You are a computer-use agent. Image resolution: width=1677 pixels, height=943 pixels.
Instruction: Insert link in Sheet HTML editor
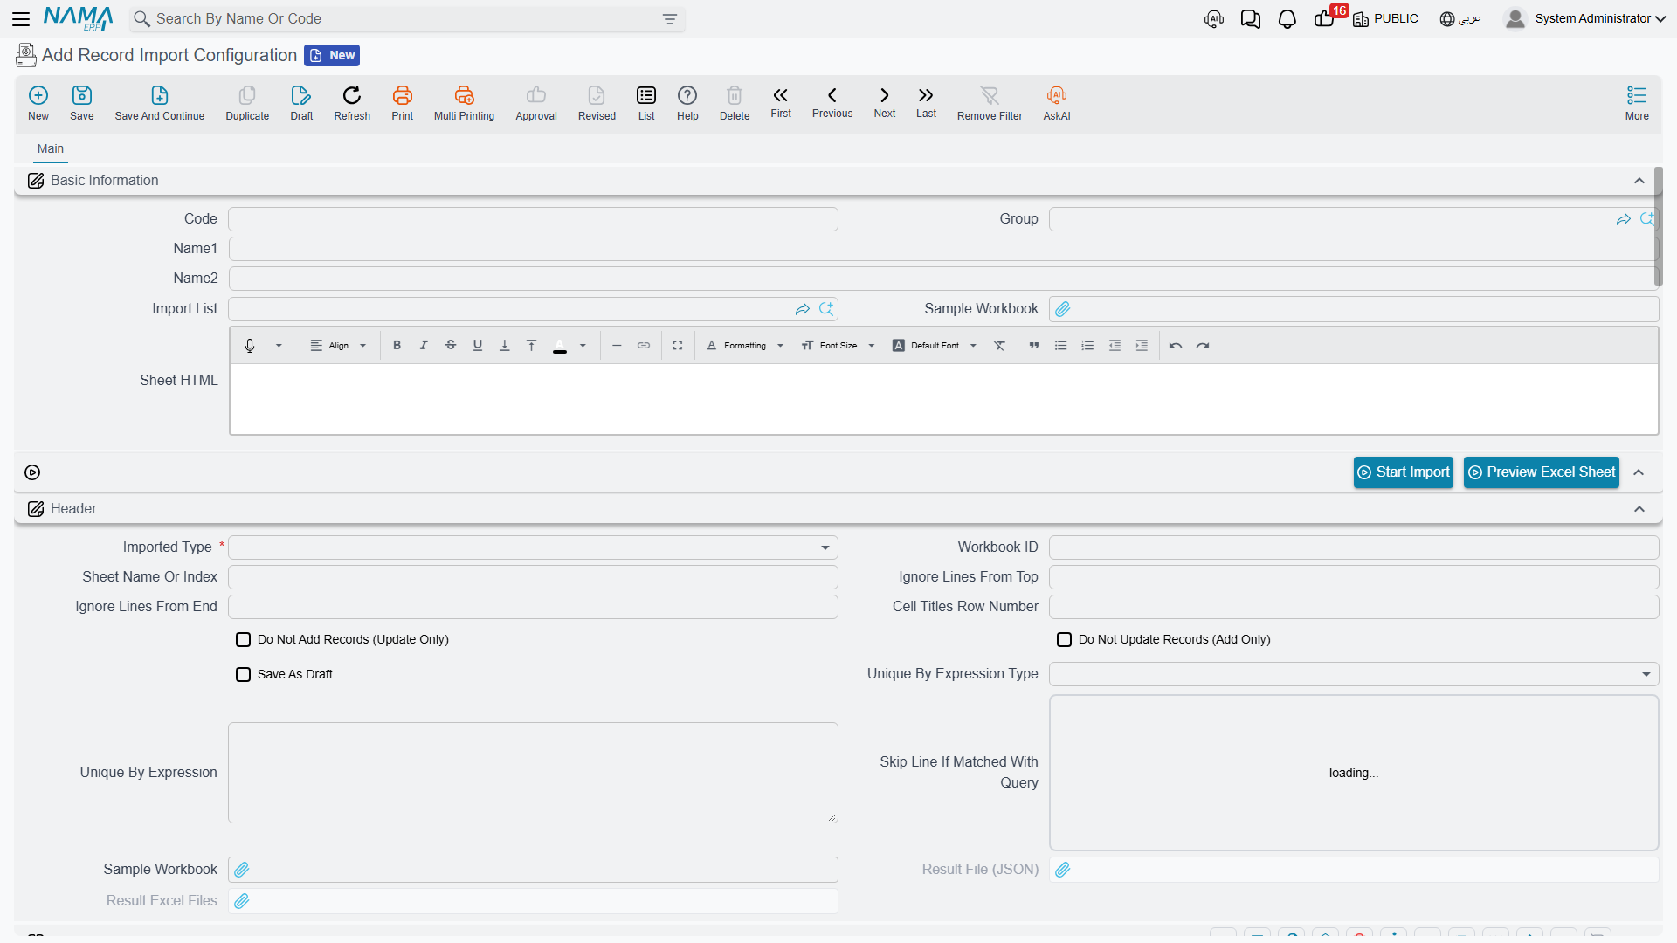tap(644, 346)
